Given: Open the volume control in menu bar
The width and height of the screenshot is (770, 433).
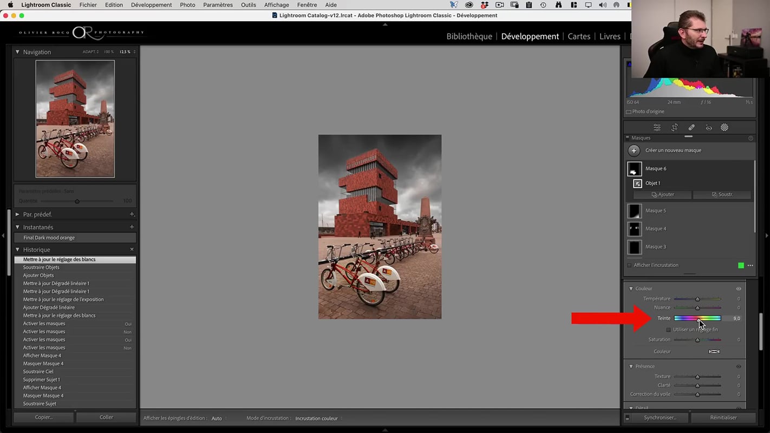Looking at the screenshot, I should pyautogui.click(x=603, y=5).
